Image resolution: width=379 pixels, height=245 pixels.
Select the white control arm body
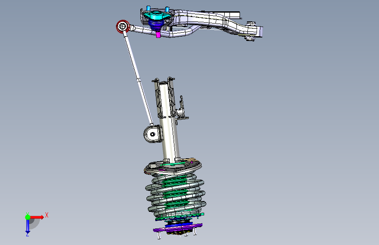pyautogui.click(x=208, y=20)
